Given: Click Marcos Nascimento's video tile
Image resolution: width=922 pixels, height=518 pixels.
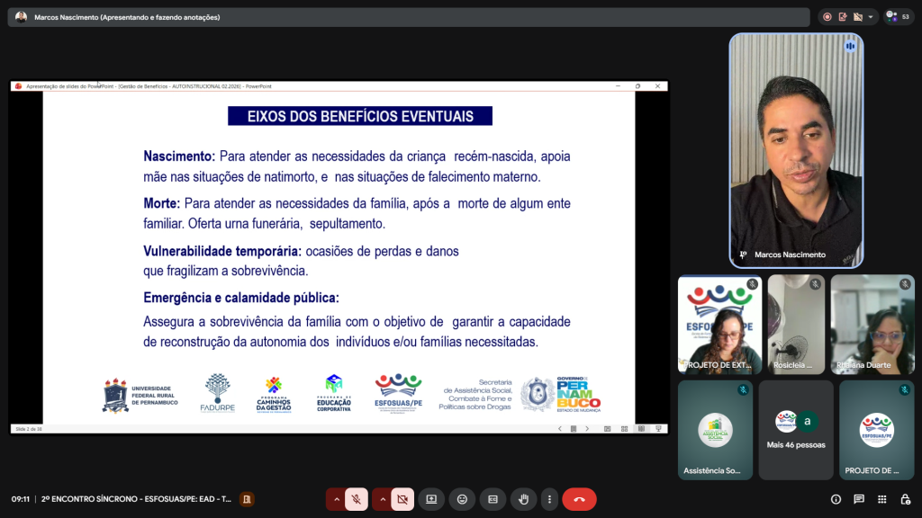Looking at the screenshot, I should [796, 150].
